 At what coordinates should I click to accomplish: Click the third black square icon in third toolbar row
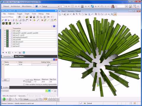coord(10,23)
